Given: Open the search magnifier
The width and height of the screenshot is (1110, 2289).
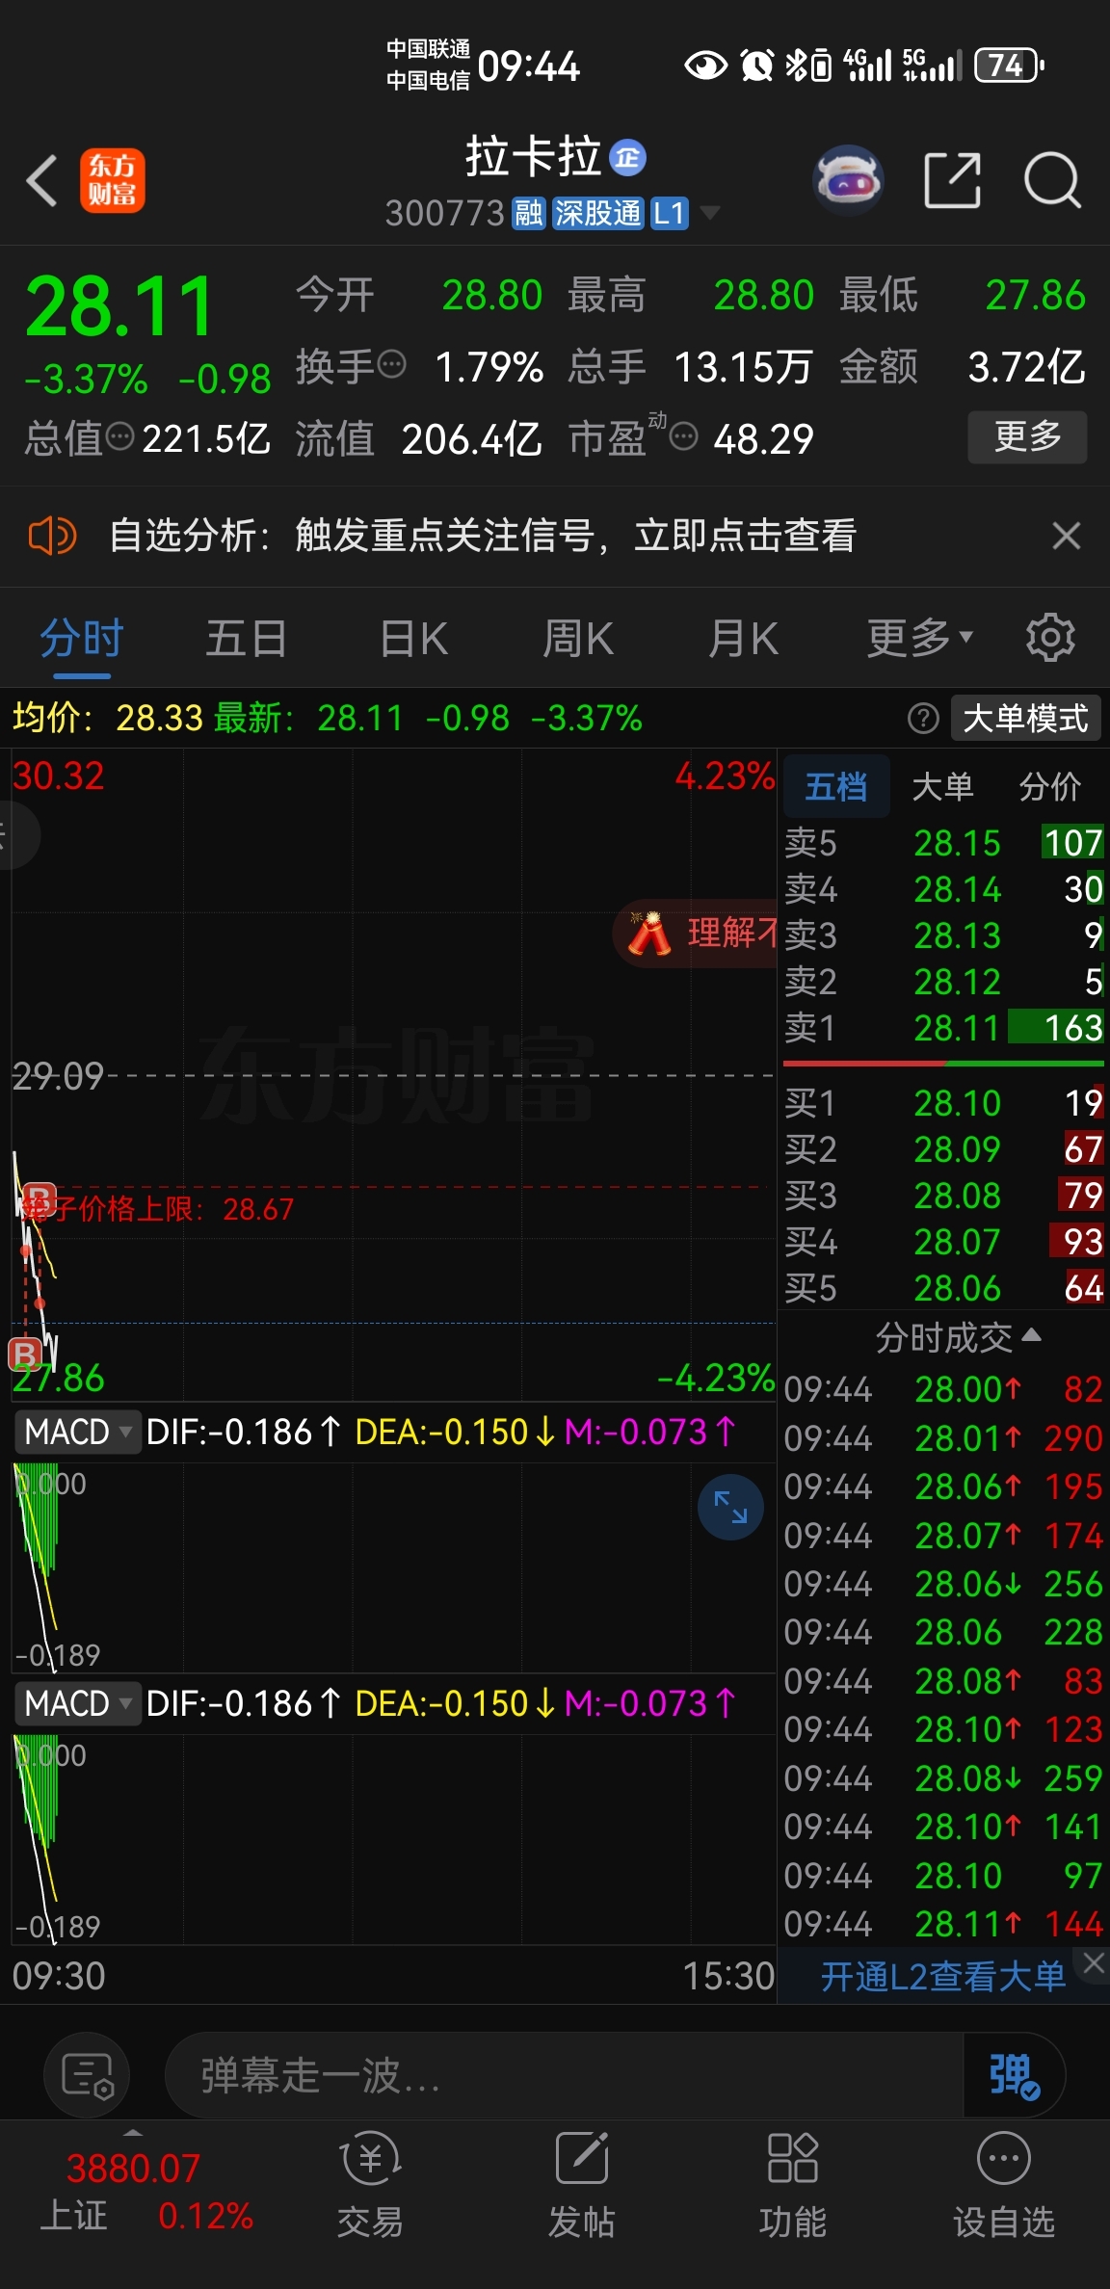Looking at the screenshot, I should click(1052, 179).
